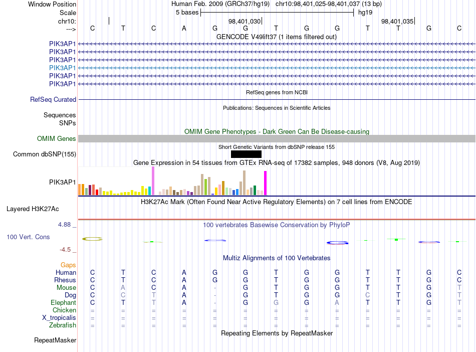Viewport: 476px width, 352px height.
Task: Select the Zebrafish species label
Action: (63, 325)
